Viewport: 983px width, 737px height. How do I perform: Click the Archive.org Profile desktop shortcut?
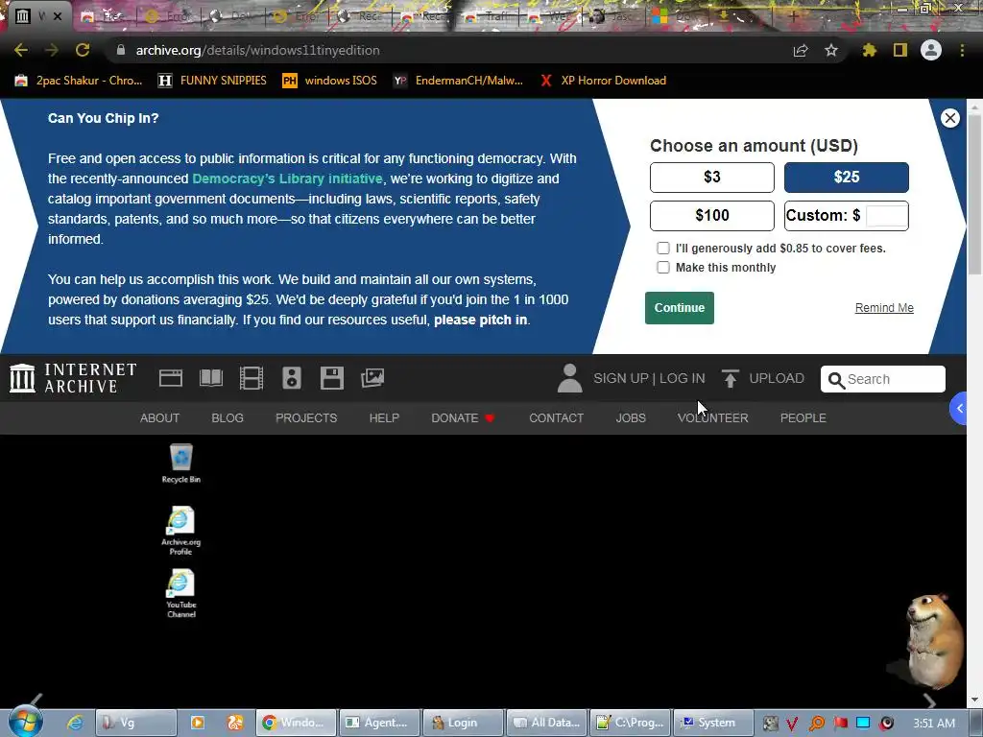pyautogui.click(x=180, y=530)
